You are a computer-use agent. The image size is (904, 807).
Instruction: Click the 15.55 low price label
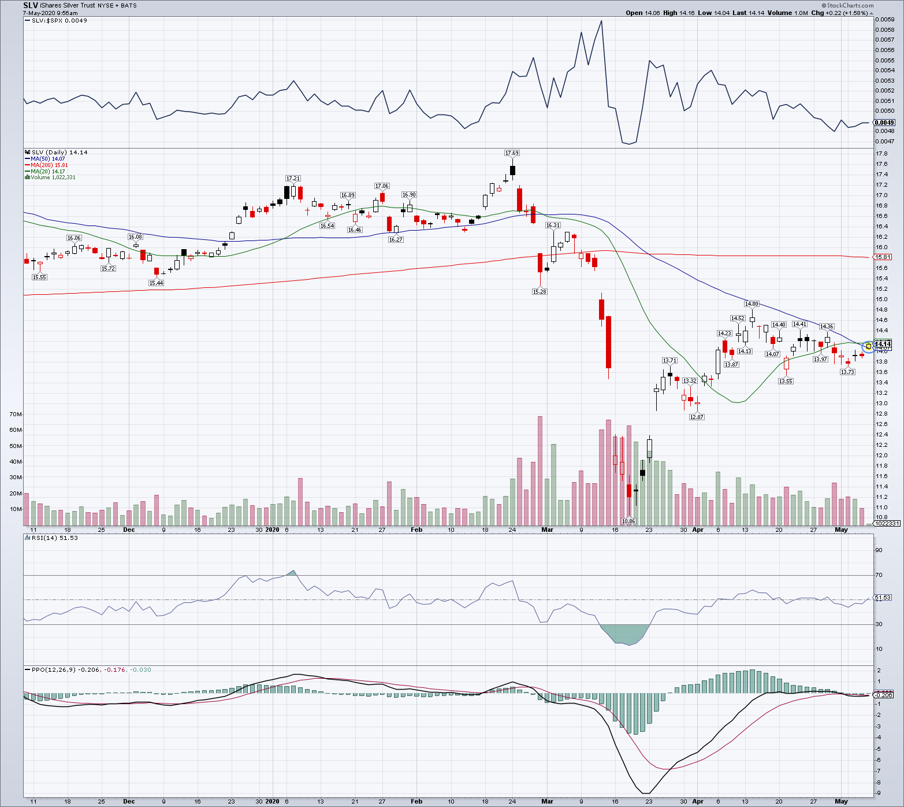[x=39, y=277]
